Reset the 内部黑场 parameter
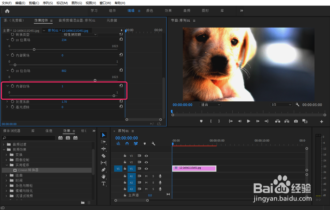The height and width of the screenshot is (210, 330). (x=121, y=55)
